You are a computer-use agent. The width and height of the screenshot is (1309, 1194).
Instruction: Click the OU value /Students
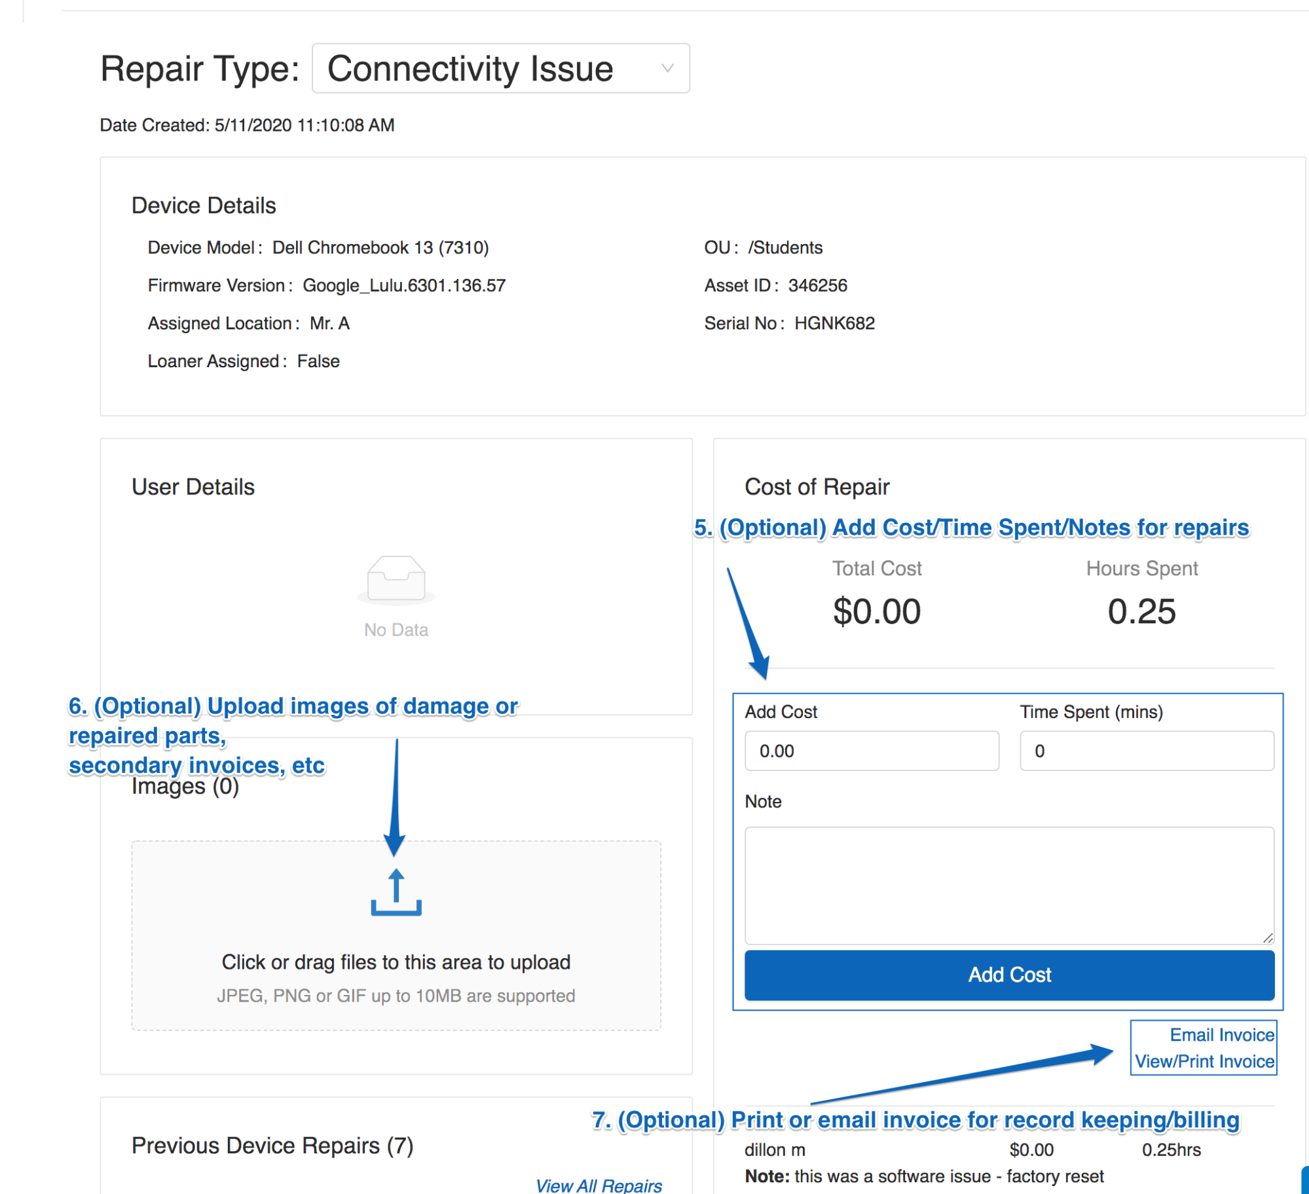point(785,247)
